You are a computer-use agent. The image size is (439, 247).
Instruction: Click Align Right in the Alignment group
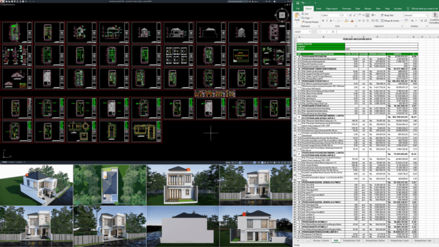tap(368, 21)
